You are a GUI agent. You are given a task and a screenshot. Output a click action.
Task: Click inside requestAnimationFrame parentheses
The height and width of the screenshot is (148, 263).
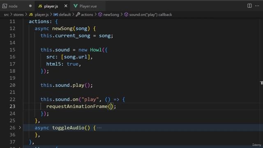tap(111, 106)
